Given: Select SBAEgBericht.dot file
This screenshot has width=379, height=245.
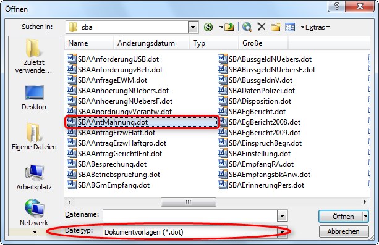Looking at the screenshot, I should pos(252,112).
